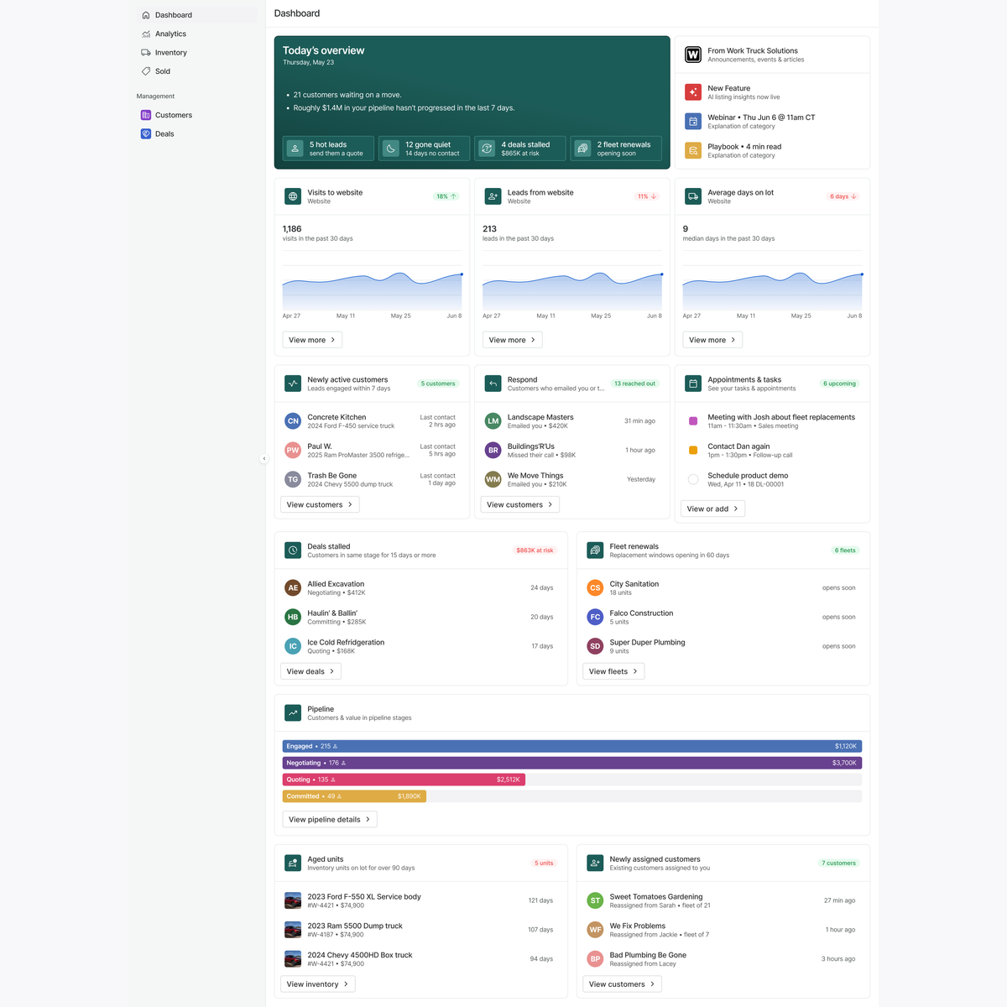Click the Newly assigned customers icon

tap(595, 863)
